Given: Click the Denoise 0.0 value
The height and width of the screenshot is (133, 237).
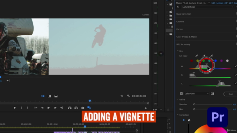Looking at the screenshot, I should [234, 105].
